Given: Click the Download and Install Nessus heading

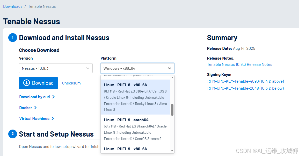Looking at the screenshot, I should click(x=64, y=38).
